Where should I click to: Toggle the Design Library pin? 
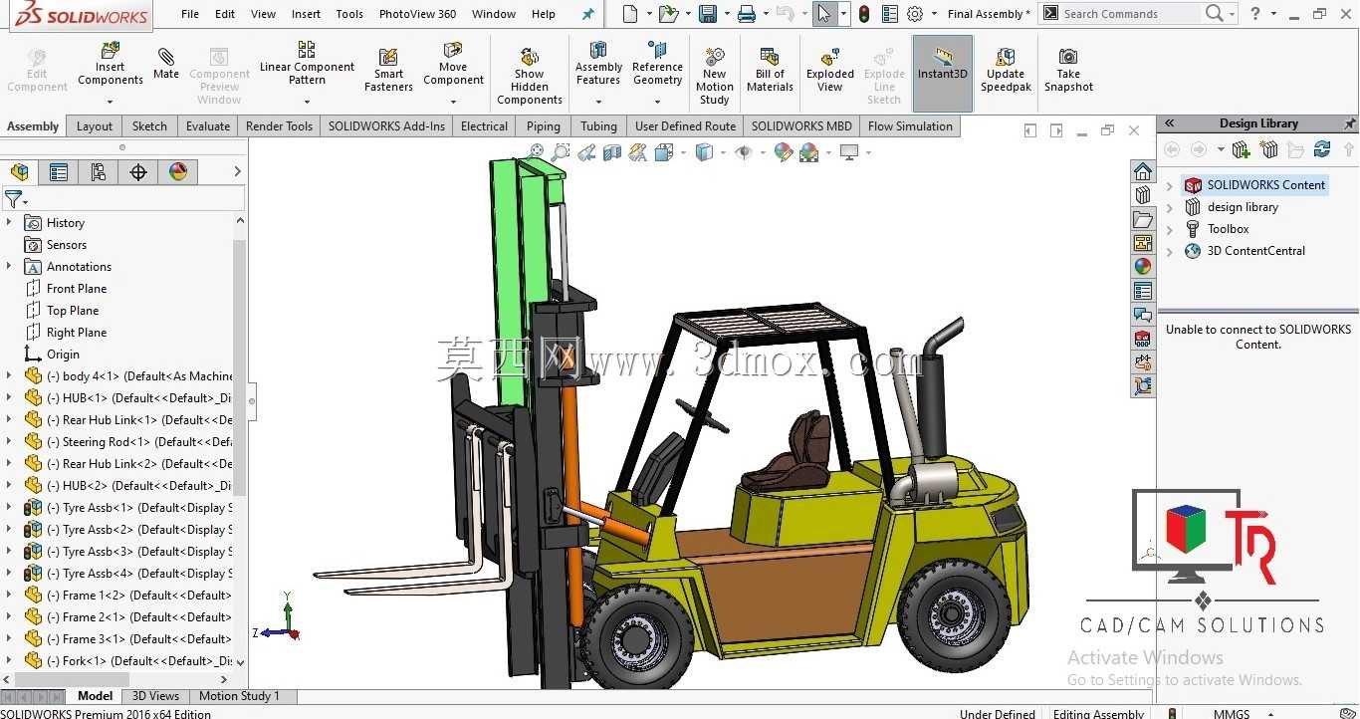pyautogui.click(x=1349, y=123)
